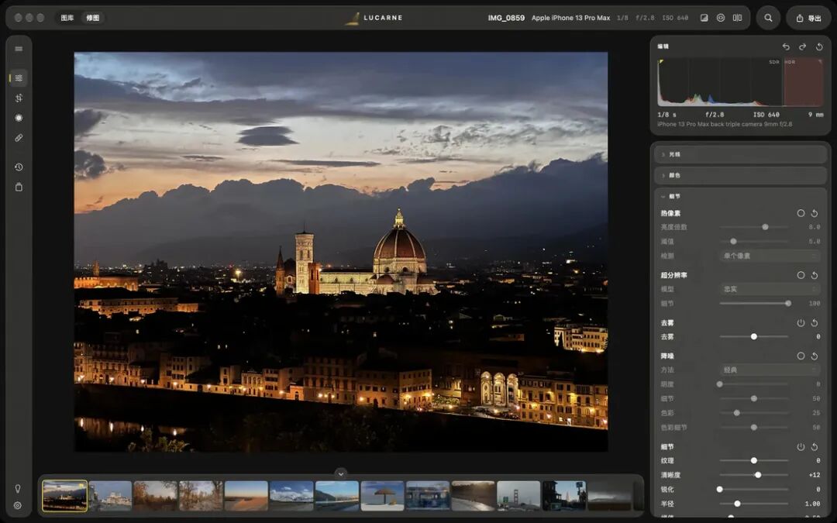This screenshot has height=523, width=837.
Task: Switch to the 图库 tab
Action: 67,18
